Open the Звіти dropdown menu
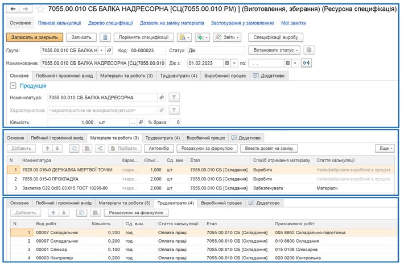Screen dimensions: 404x266 coord(227,37)
